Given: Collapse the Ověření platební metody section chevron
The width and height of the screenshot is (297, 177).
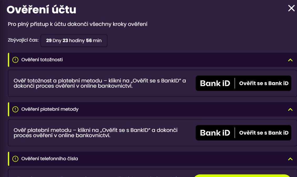Looking at the screenshot, I should pos(290,109).
